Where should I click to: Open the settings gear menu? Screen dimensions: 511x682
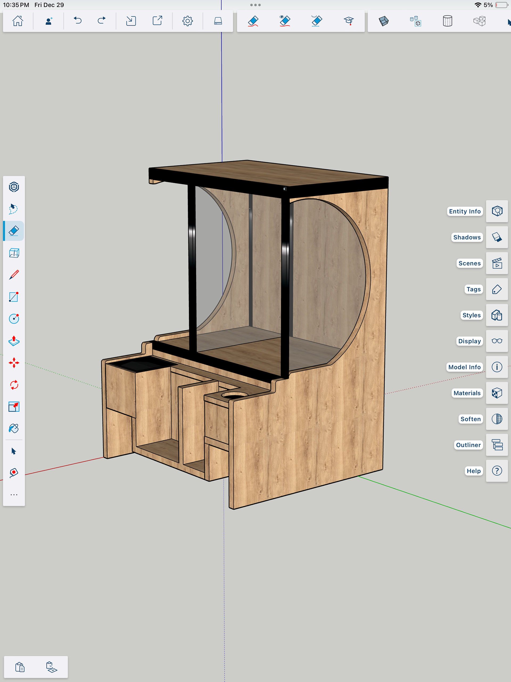pyautogui.click(x=187, y=21)
